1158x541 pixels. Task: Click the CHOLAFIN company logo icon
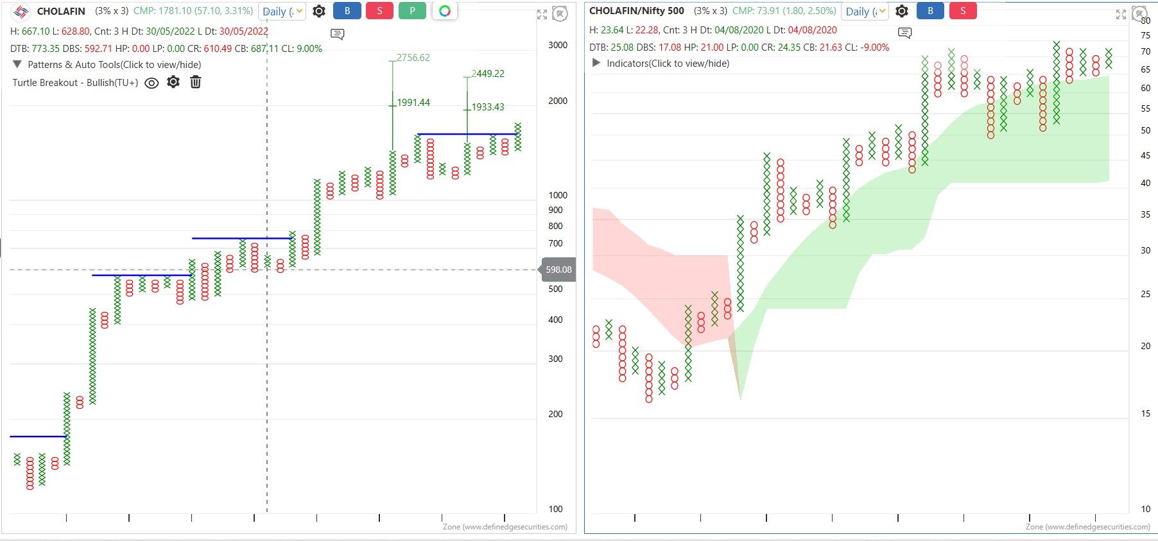pos(21,12)
